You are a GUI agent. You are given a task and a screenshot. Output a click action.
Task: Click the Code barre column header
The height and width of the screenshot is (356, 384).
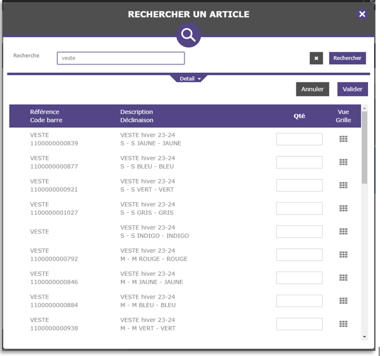(46, 120)
